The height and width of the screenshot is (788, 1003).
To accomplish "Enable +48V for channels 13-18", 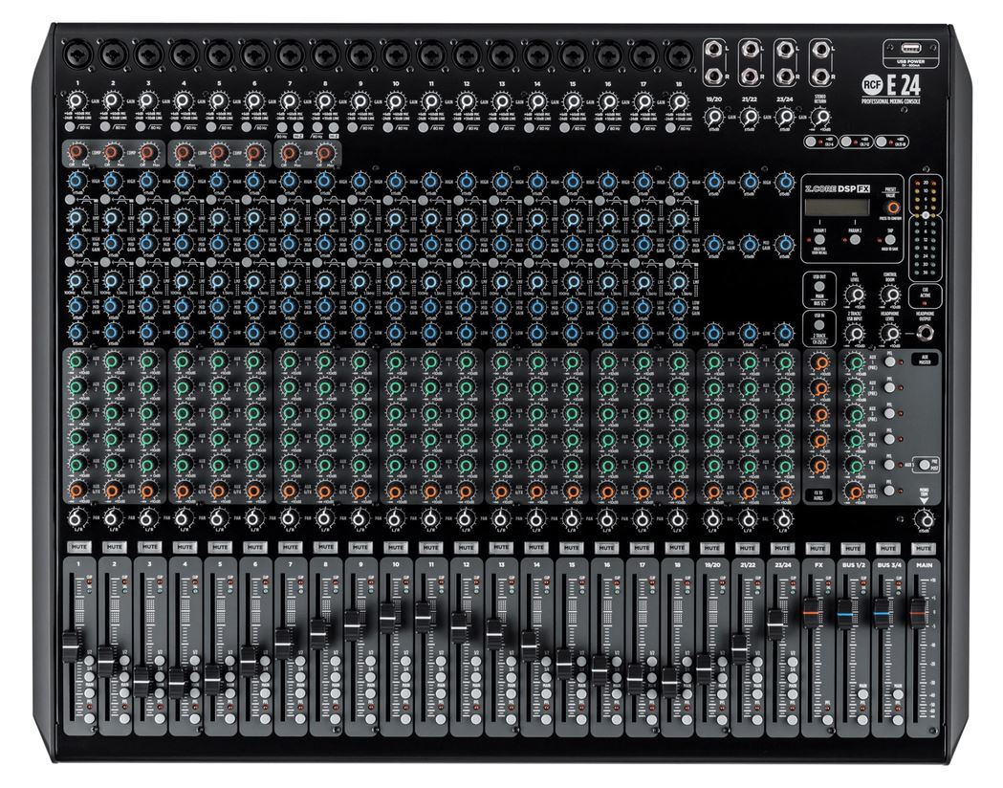I will click(883, 142).
